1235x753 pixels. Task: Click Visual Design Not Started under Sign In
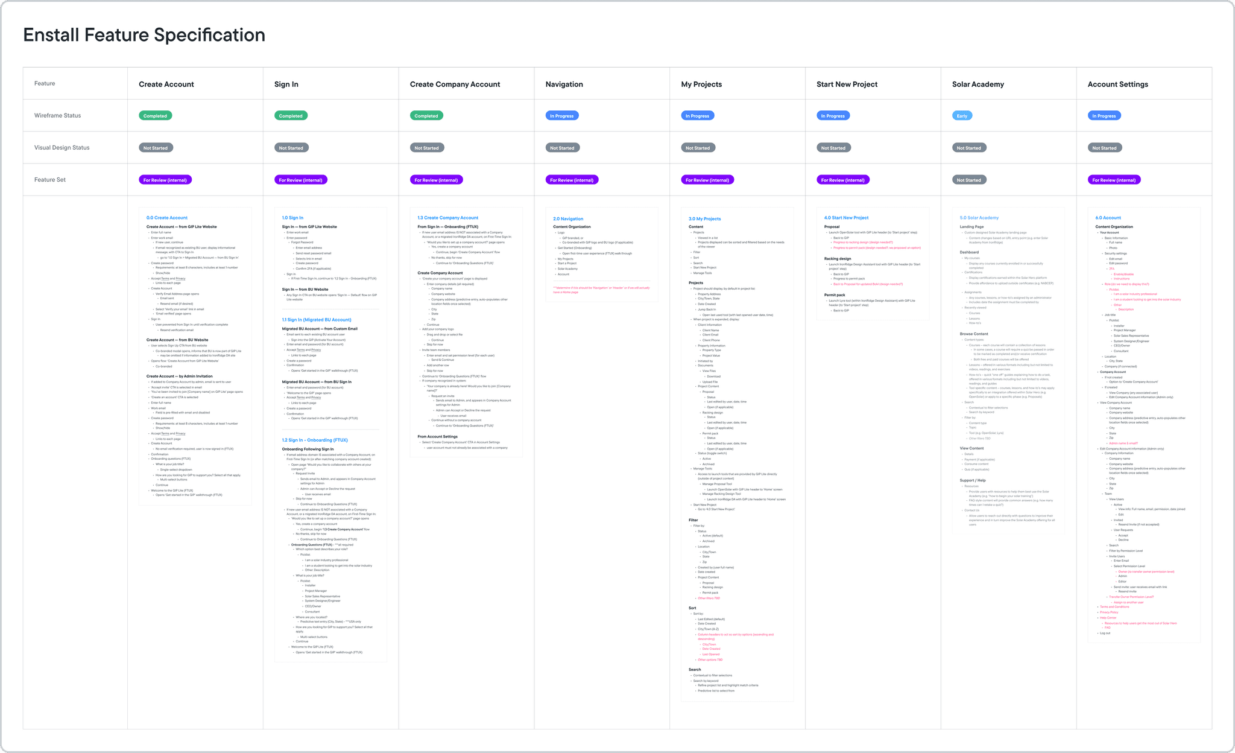(x=291, y=148)
